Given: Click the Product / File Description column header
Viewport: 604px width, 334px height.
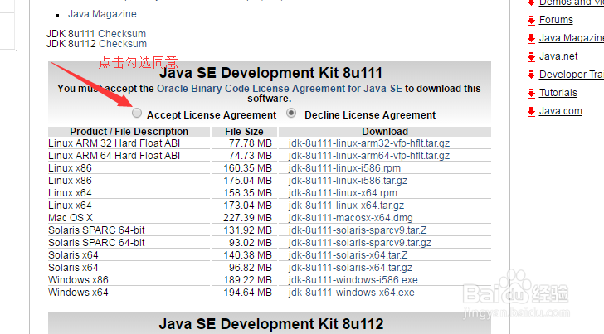Looking at the screenshot, I should tap(129, 132).
